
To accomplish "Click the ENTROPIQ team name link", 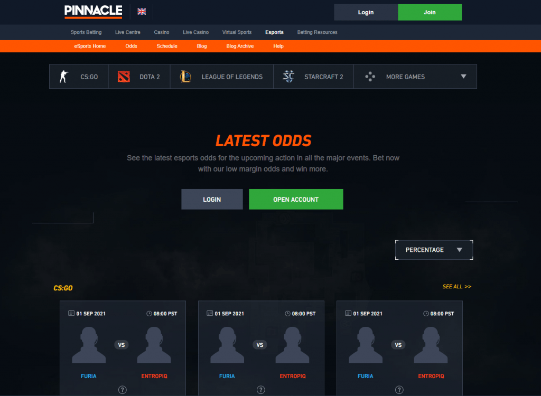I will [x=154, y=376].
